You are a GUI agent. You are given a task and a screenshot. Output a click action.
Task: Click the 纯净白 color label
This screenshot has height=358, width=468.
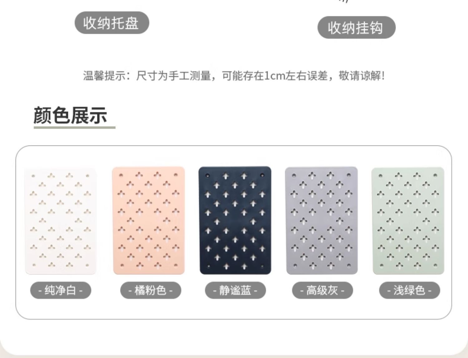(61, 291)
